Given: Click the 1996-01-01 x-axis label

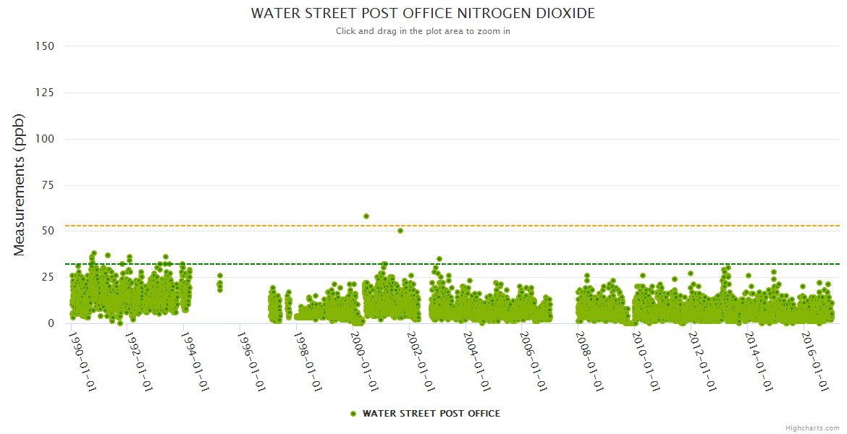Looking at the screenshot, I should 252,362.
